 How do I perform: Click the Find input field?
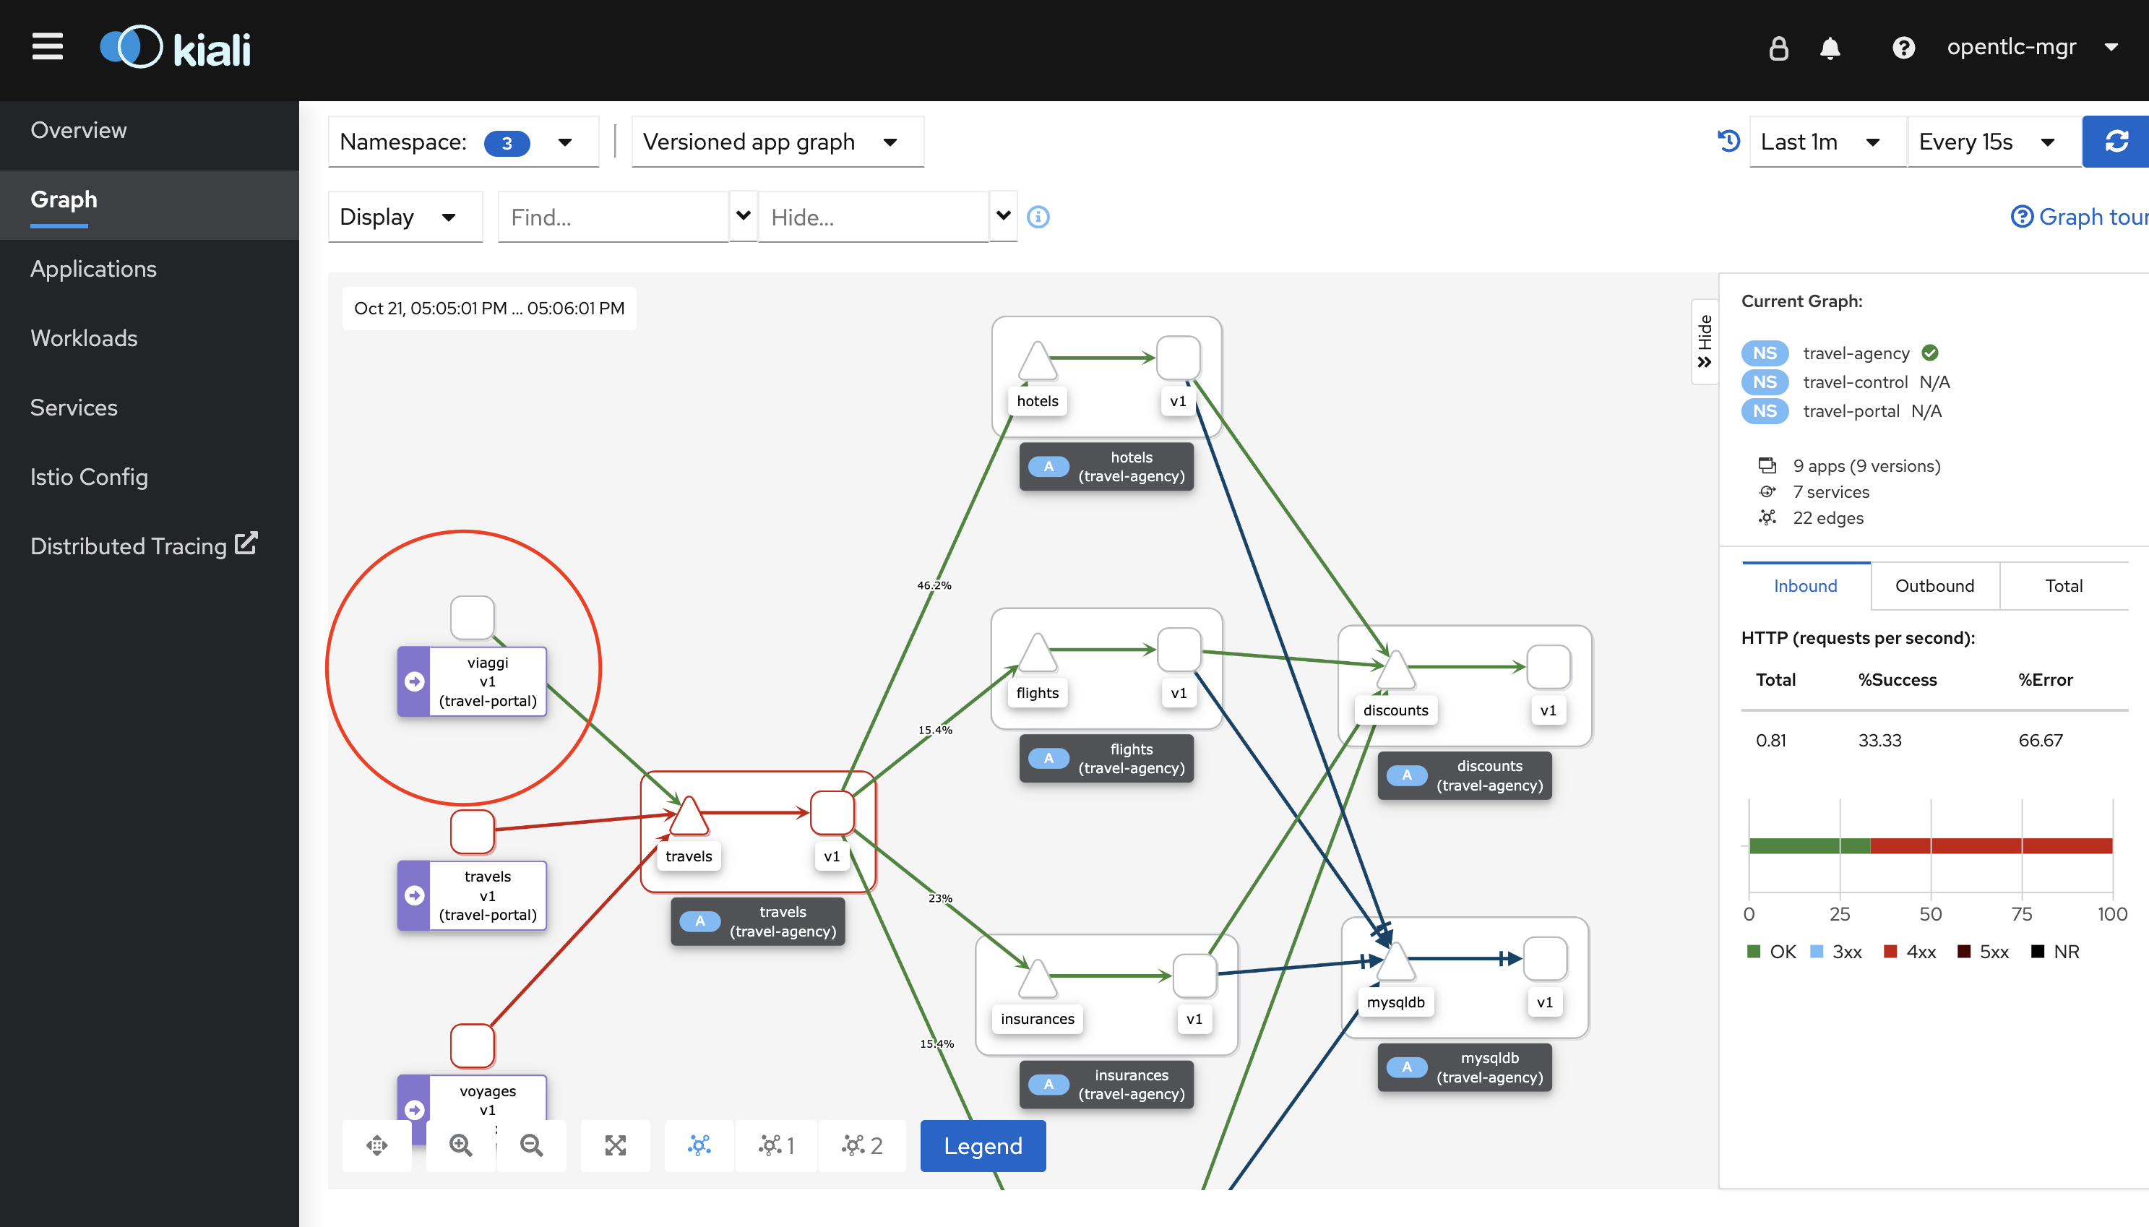click(x=613, y=218)
